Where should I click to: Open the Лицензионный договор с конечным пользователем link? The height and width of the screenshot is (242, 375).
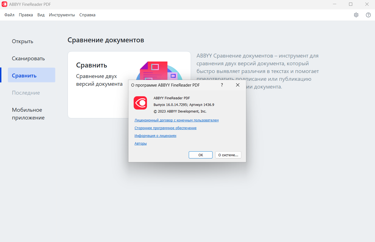click(x=176, y=120)
